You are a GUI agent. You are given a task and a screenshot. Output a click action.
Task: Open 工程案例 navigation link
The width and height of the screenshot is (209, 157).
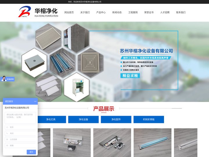point(133,13)
